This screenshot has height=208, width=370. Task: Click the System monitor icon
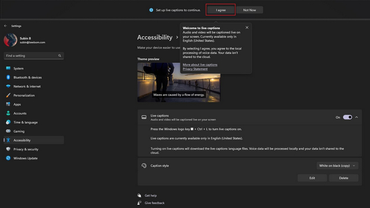[8, 68]
